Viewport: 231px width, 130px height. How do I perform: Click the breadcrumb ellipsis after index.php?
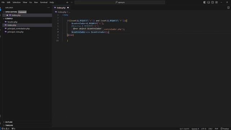[70, 12]
